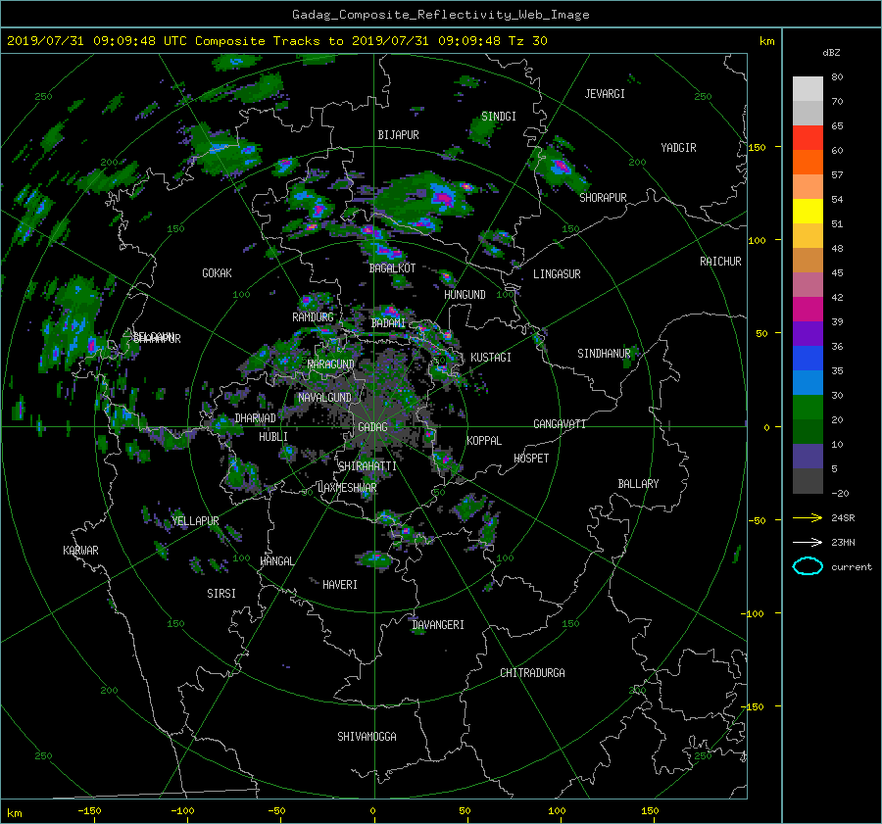
Task: Click the SHIRAHATTI city label
Action: (367, 466)
